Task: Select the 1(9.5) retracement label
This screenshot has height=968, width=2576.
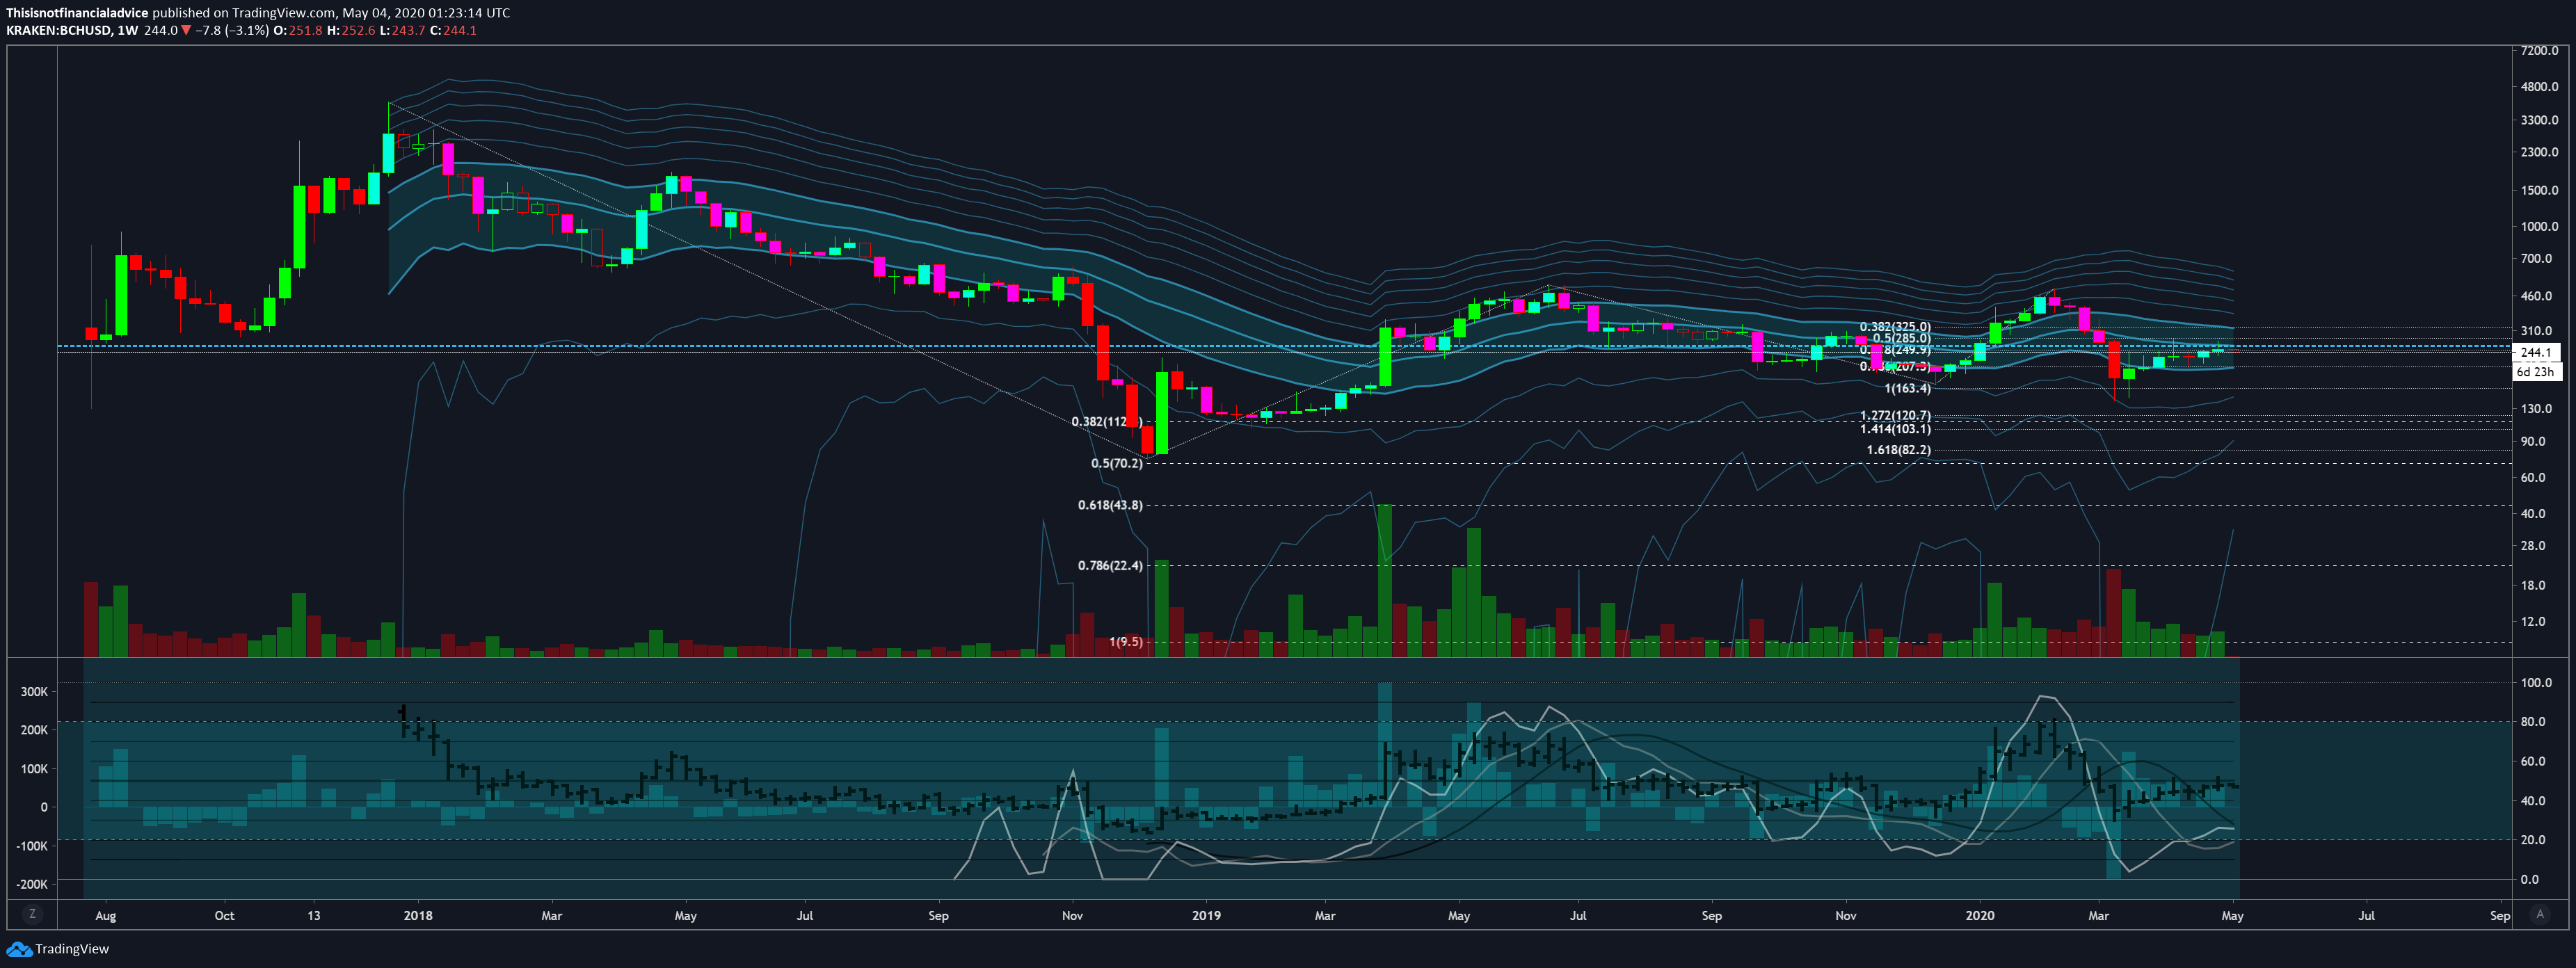Action: 1126,642
